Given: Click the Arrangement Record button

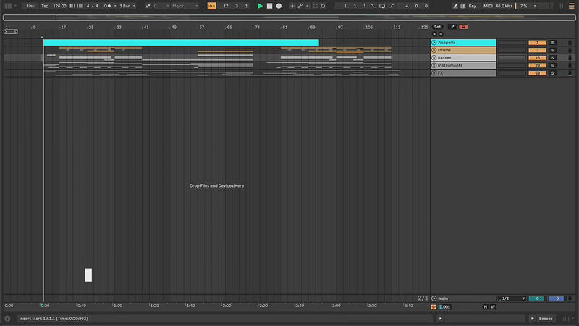Looking at the screenshot, I should coord(279,6).
